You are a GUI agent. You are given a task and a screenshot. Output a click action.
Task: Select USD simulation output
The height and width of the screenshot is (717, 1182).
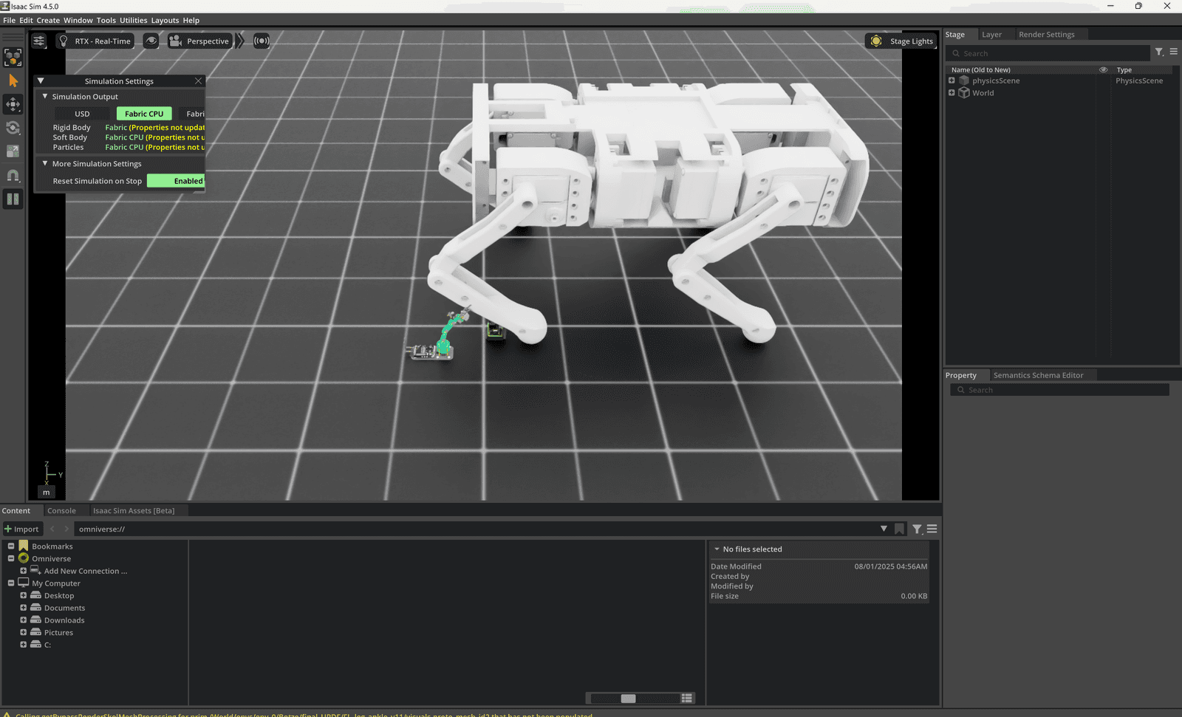[x=82, y=114]
